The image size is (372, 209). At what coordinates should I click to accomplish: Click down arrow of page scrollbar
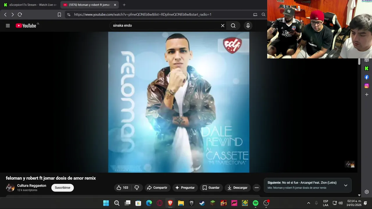(359, 195)
